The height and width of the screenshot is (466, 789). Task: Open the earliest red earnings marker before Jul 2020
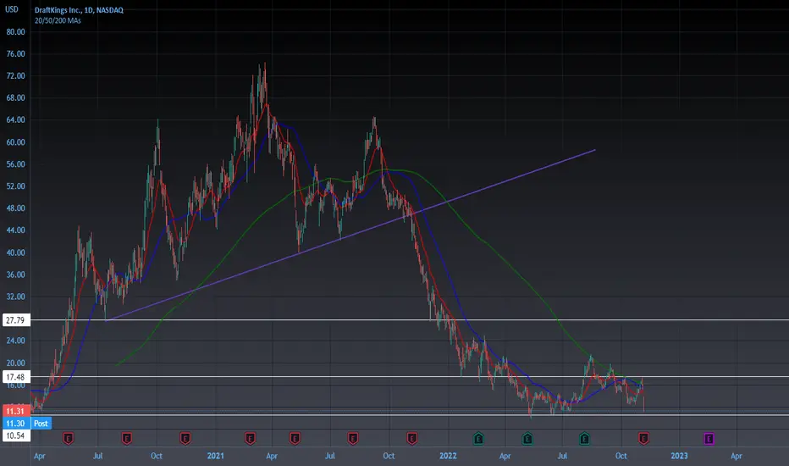point(69,439)
